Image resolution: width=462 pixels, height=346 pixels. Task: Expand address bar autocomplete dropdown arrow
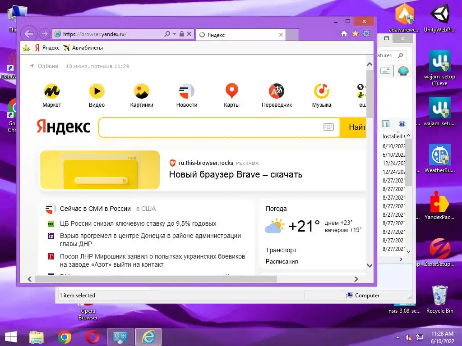[x=175, y=34]
